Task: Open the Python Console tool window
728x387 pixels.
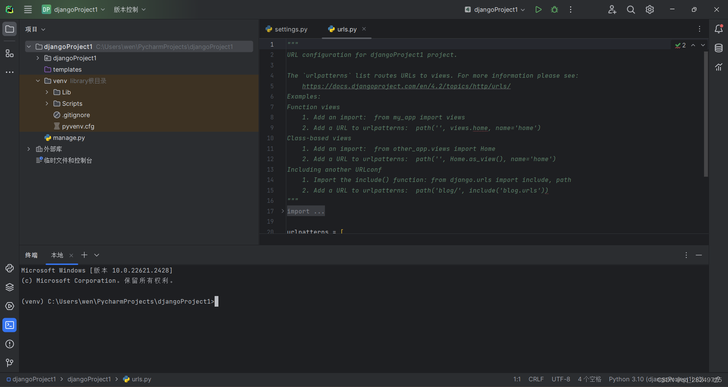Action: click(x=9, y=268)
